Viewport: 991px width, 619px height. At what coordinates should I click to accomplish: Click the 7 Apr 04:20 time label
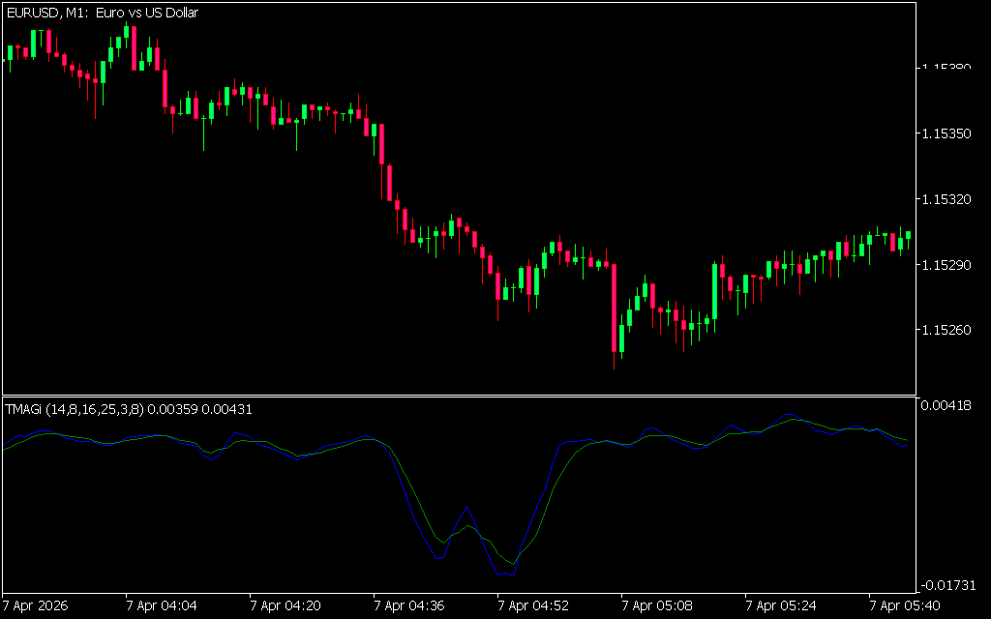[285, 606]
